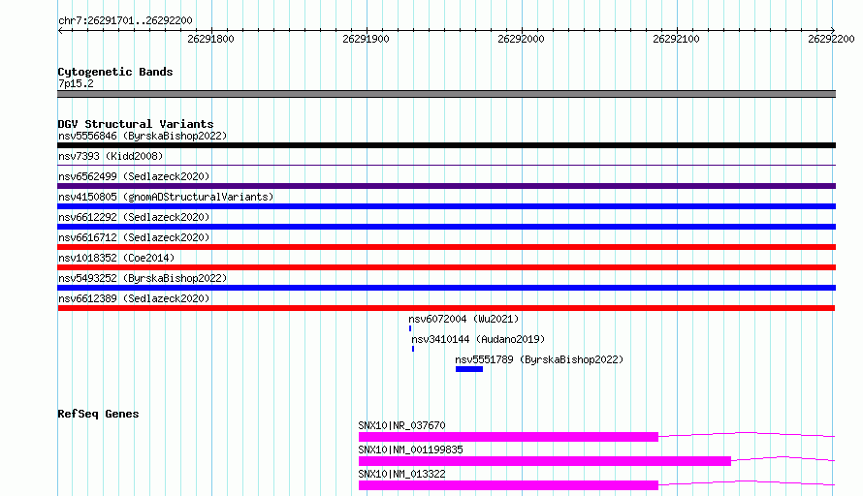Click the thin nsv7393 variant line
The height and width of the screenshot is (496, 863).
(446, 165)
